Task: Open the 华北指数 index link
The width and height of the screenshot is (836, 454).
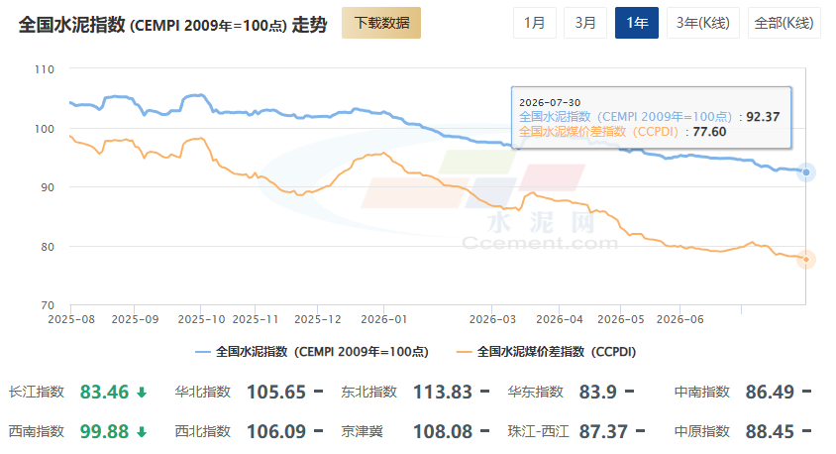Action: coord(203,393)
